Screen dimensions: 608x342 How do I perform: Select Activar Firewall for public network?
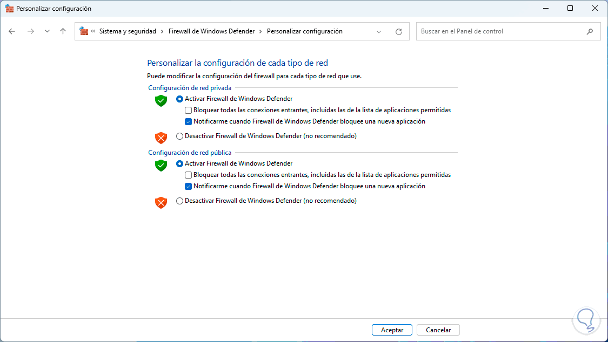coord(179,163)
